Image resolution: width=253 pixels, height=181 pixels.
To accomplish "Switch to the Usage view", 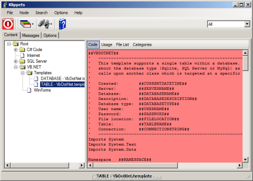I will click(x=107, y=44).
